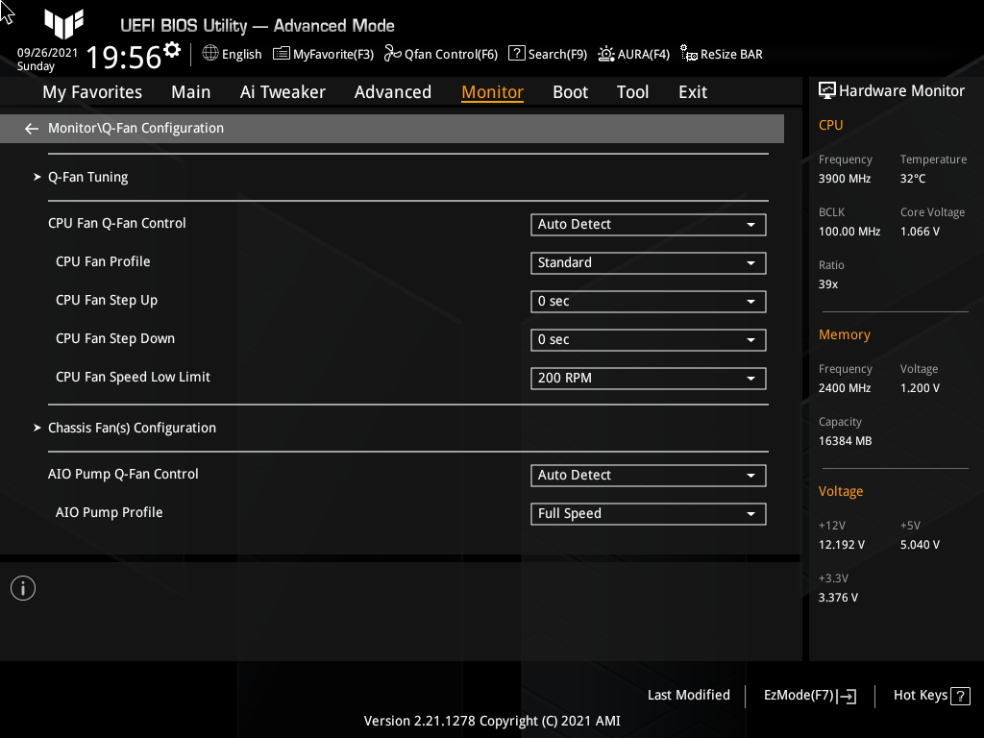Open the AIO Pump Profile dropdown

(x=648, y=513)
